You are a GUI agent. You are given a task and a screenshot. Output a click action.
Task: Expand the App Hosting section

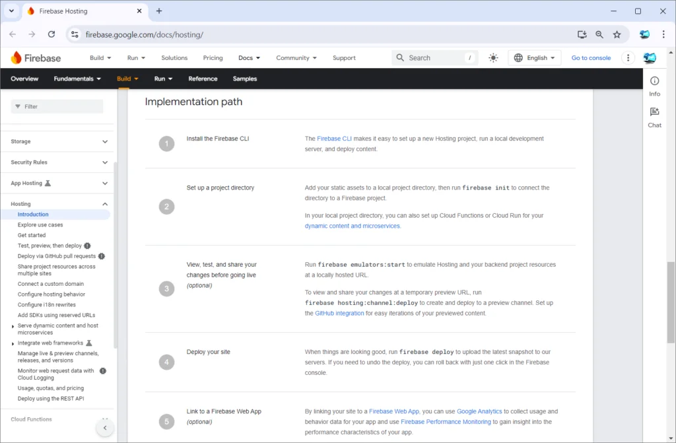coord(105,184)
